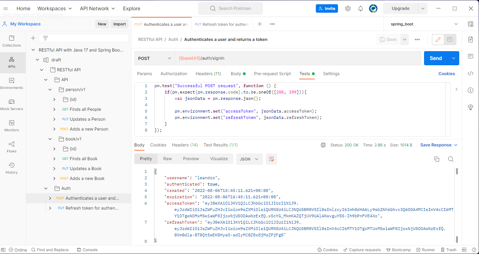479x254 pixels.
Task: Open Find and Replace
Action: tap(50, 250)
